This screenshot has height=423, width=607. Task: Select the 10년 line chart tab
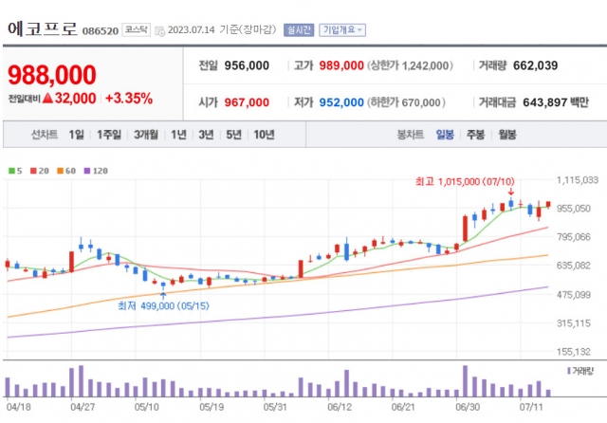264,135
